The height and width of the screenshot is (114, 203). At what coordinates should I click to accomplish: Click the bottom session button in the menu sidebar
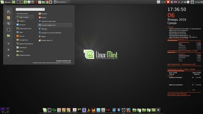coord(9,56)
